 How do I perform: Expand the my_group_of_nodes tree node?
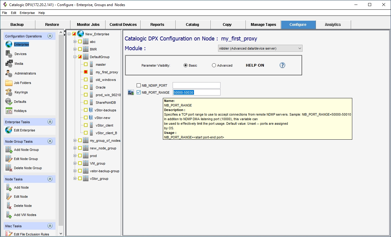tap(75, 141)
